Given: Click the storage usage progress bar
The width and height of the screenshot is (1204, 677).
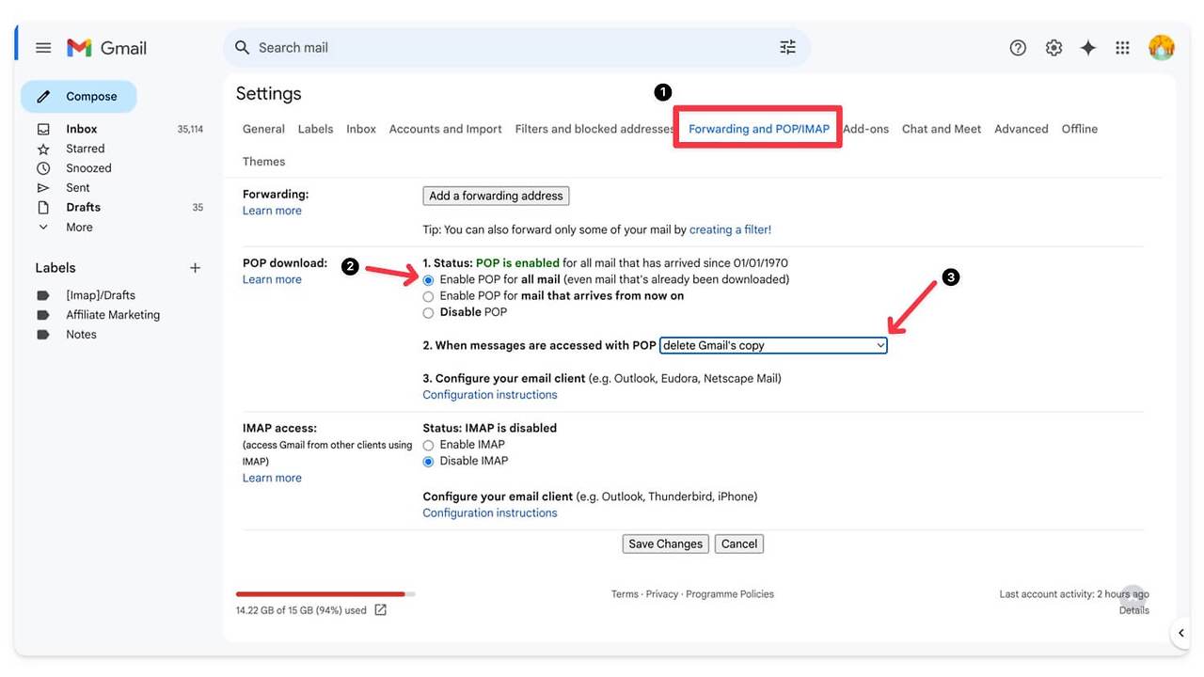Looking at the screenshot, I should [325, 594].
